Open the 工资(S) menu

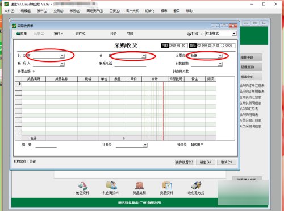115,11
